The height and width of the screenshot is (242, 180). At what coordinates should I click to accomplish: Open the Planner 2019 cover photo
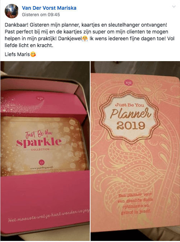pos(135,151)
